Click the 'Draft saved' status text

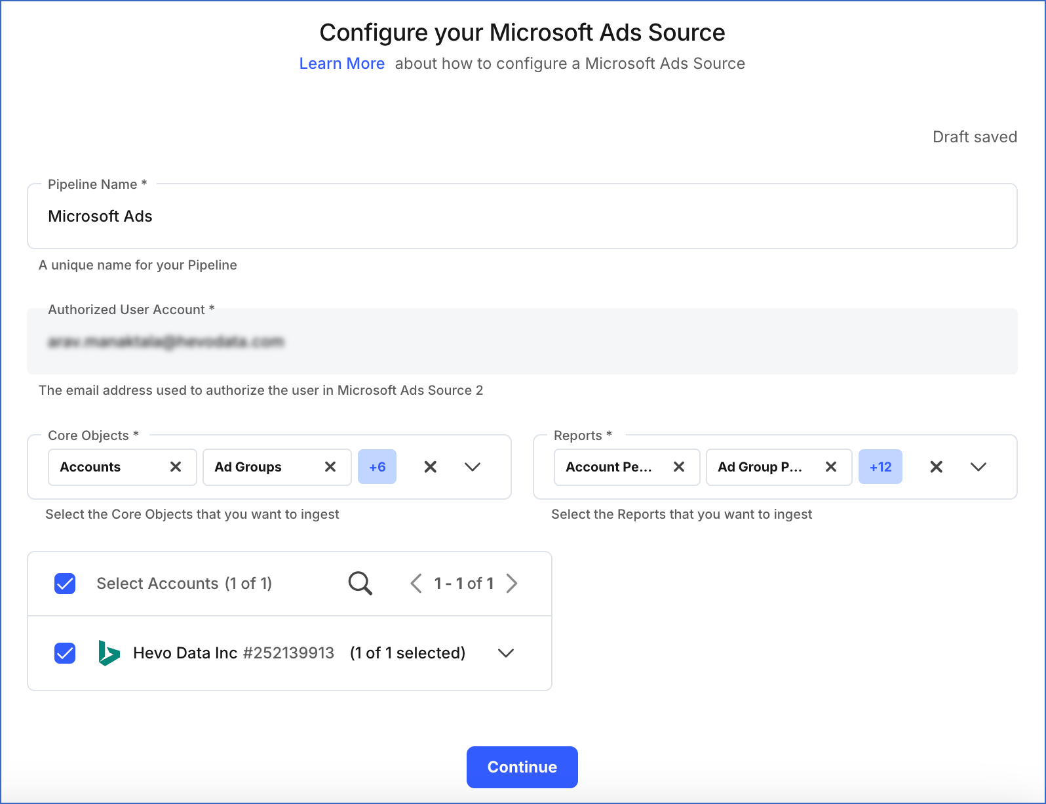975,137
